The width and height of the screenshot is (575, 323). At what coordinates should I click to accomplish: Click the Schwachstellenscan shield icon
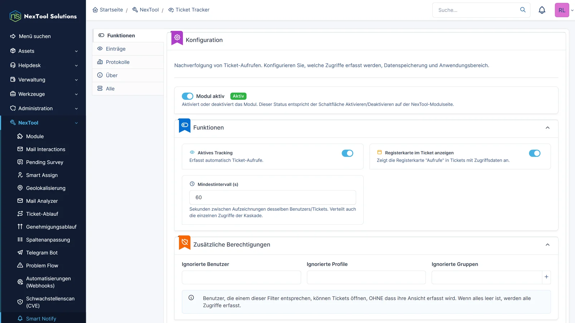coord(20,302)
